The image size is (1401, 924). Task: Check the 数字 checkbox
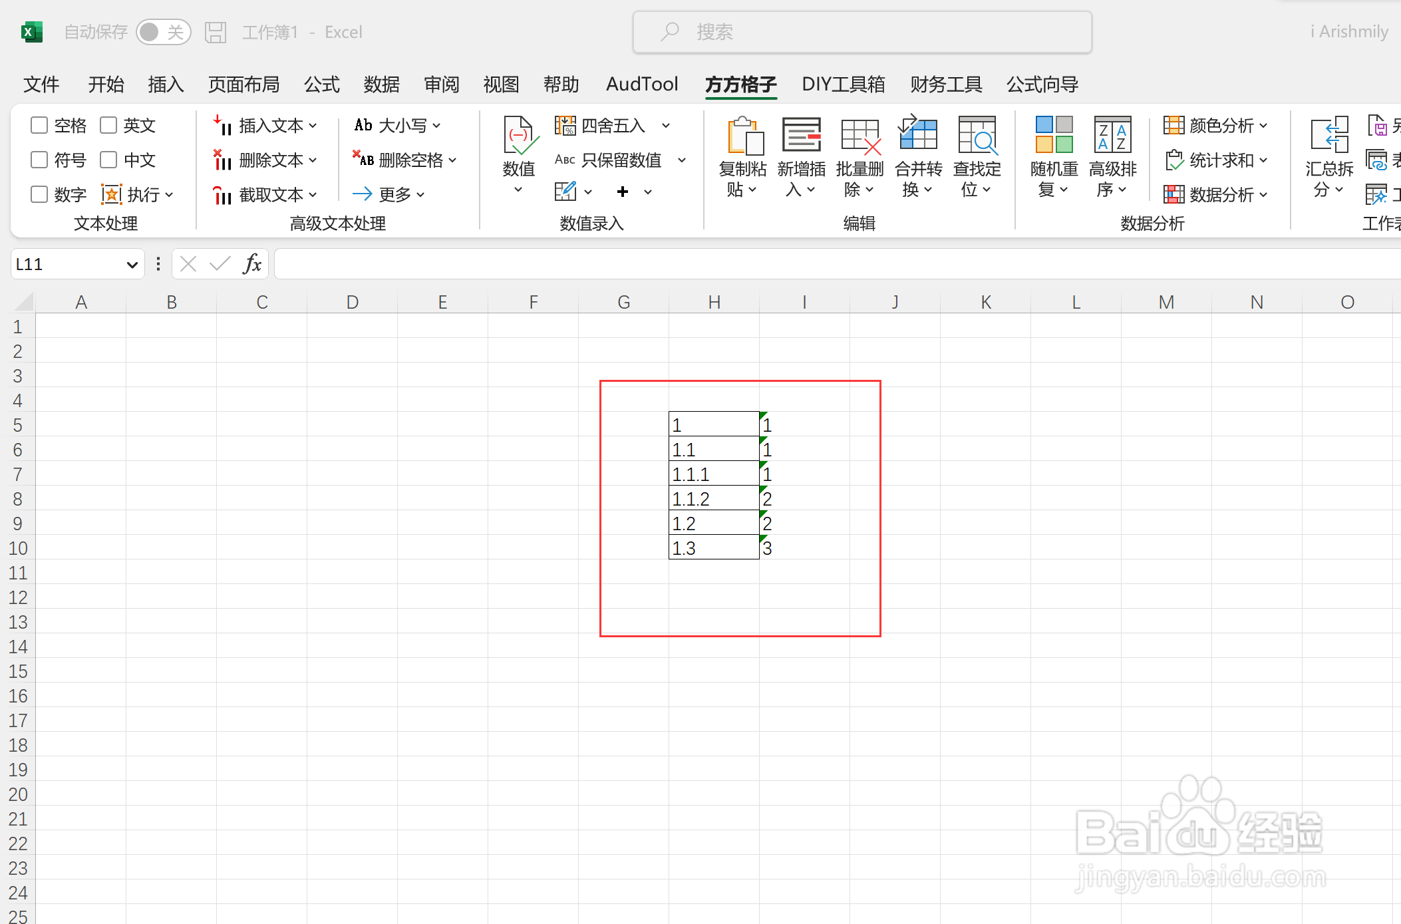39,194
